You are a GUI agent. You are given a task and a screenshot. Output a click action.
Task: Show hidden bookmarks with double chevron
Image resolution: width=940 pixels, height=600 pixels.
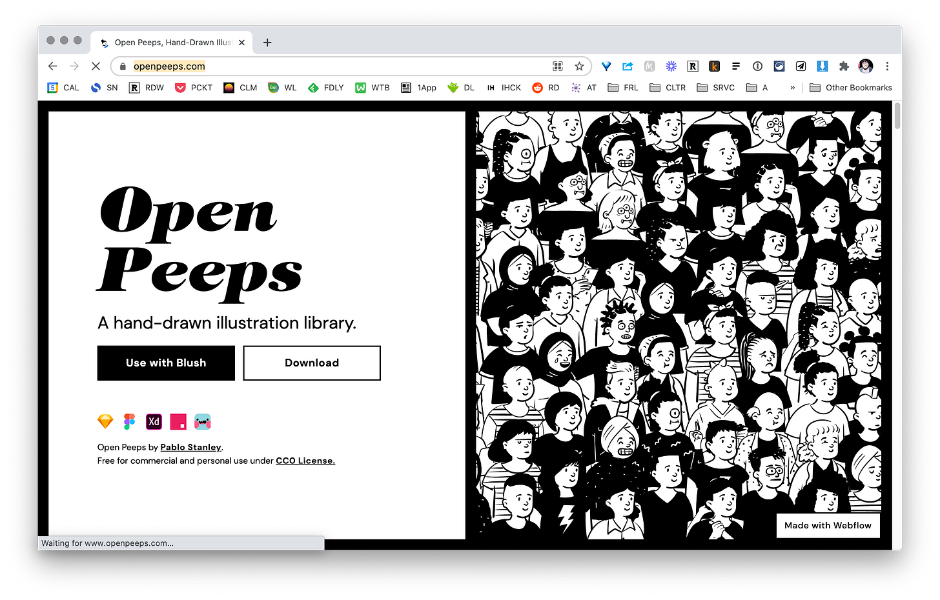coord(793,88)
